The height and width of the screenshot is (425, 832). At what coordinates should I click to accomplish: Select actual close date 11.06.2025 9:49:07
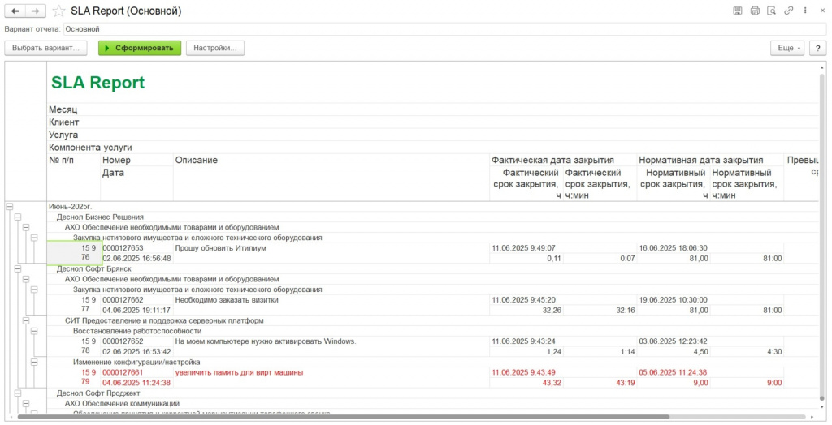point(524,248)
